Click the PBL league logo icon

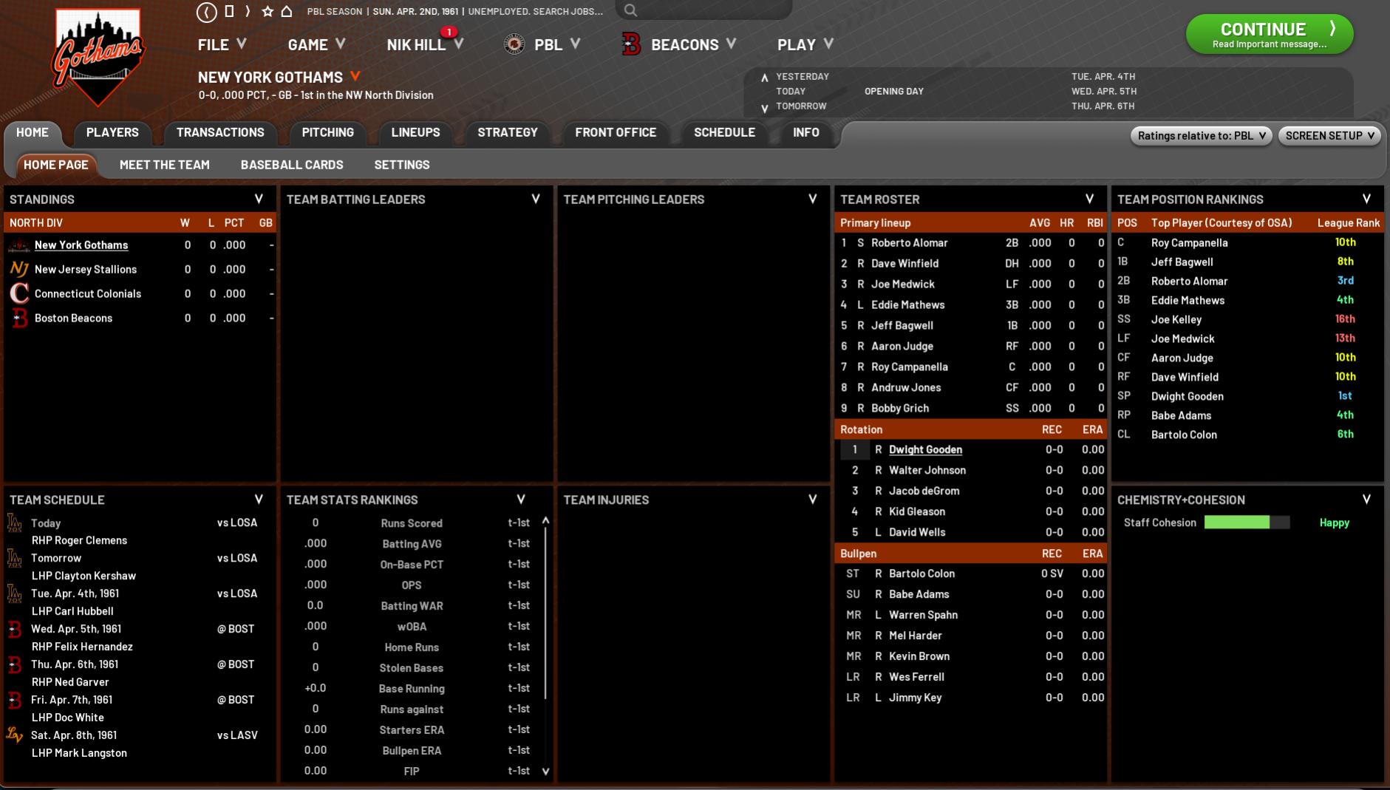[x=514, y=44]
